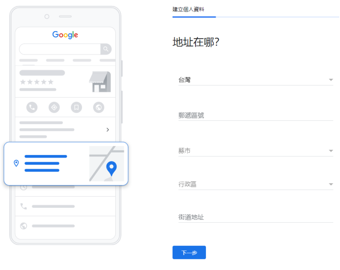
Task: Click the 下一步 button
Action: pos(189,253)
